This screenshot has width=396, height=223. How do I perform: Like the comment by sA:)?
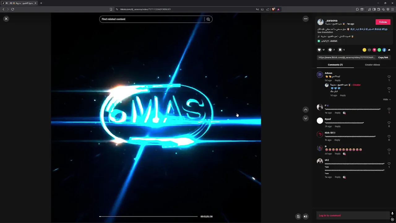pos(389,164)
